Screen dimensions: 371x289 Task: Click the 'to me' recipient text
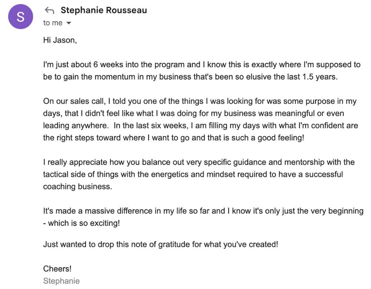click(53, 23)
